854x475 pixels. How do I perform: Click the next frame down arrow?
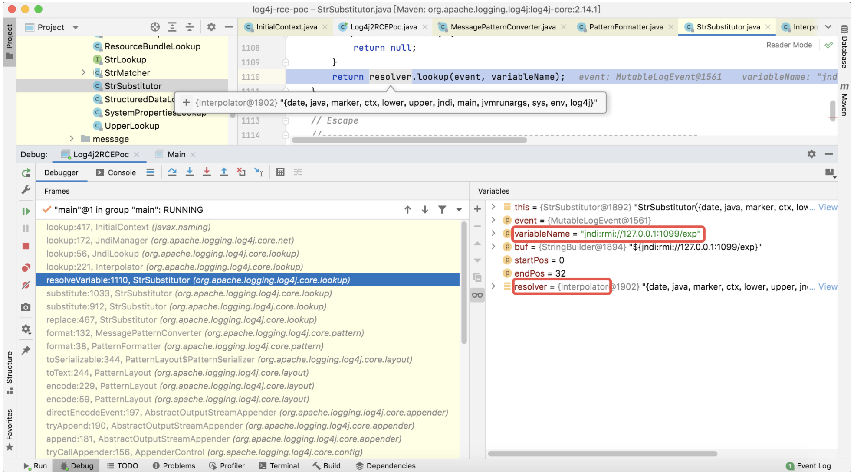click(x=425, y=210)
